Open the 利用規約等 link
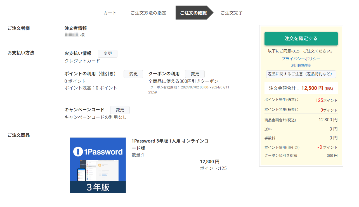Screen dimensions: 359x207 click(301, 66)
